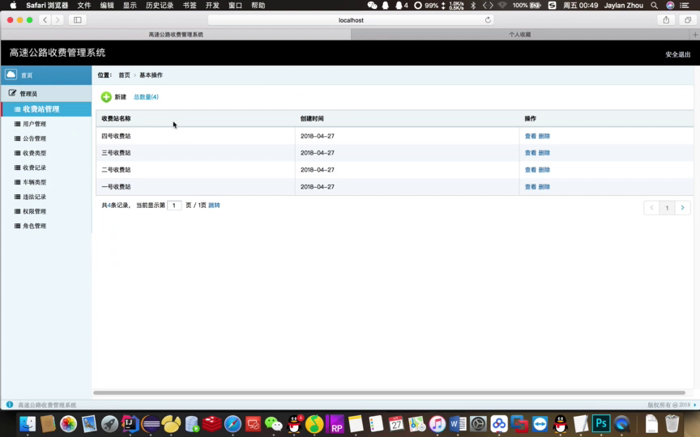This screenshot has width=700, height=437.
Task: Open System Preferences from the Dock
Action: [478, 424]
